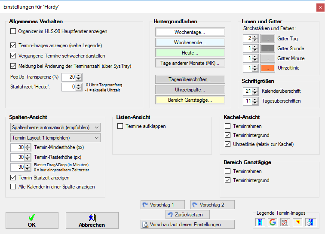This screenshot has width=325, height=234.
Task: Open the Spaltenbreite automatisch dropdown
Action: [x=55, y=128]
